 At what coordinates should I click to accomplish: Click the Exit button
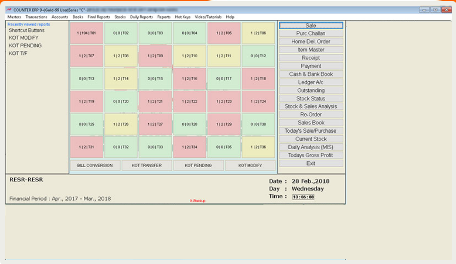pyautogui.click(x=311, y=163)
